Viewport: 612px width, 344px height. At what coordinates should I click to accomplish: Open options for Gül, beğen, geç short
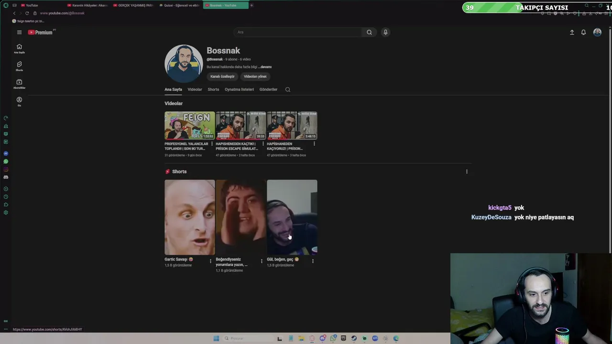coord(313,261)
